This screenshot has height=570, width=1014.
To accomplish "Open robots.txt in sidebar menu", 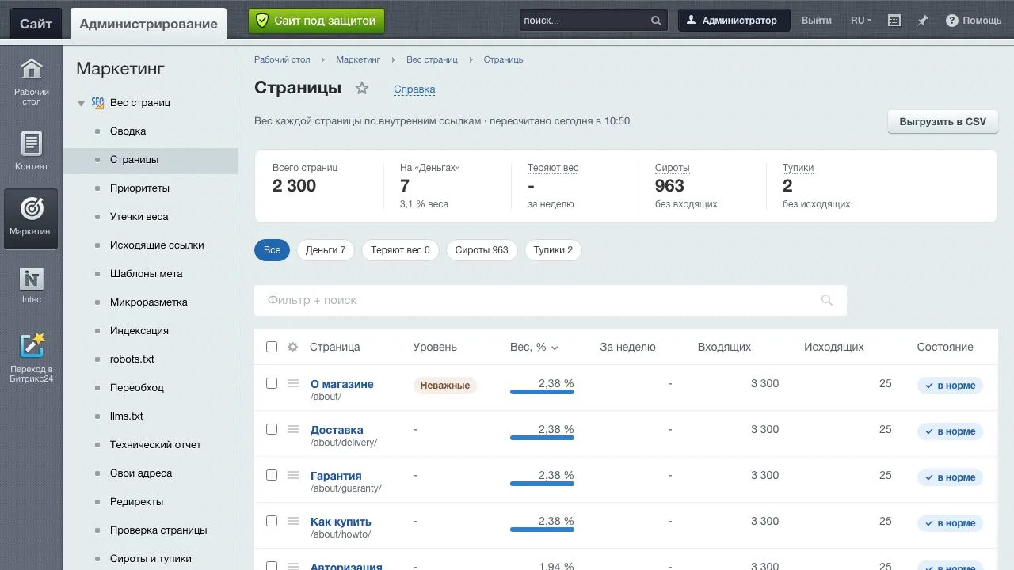I will [x=132, y=359].
